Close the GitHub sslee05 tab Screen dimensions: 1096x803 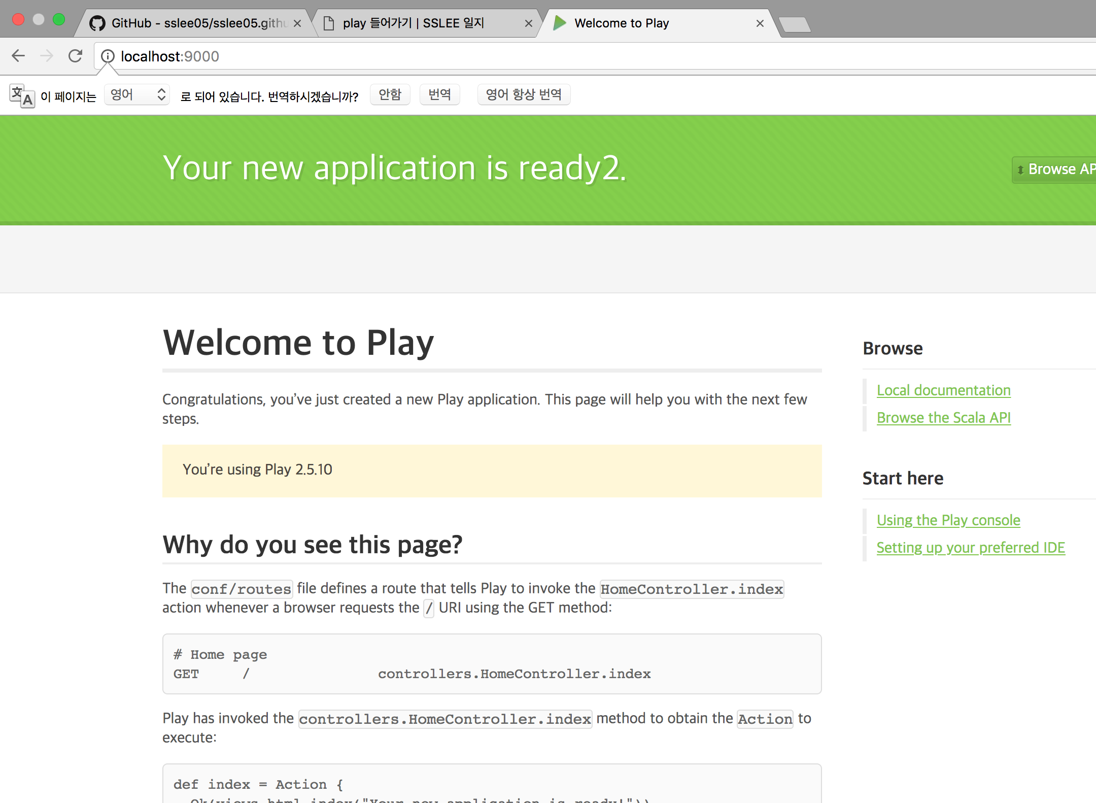tap(297, 23)
